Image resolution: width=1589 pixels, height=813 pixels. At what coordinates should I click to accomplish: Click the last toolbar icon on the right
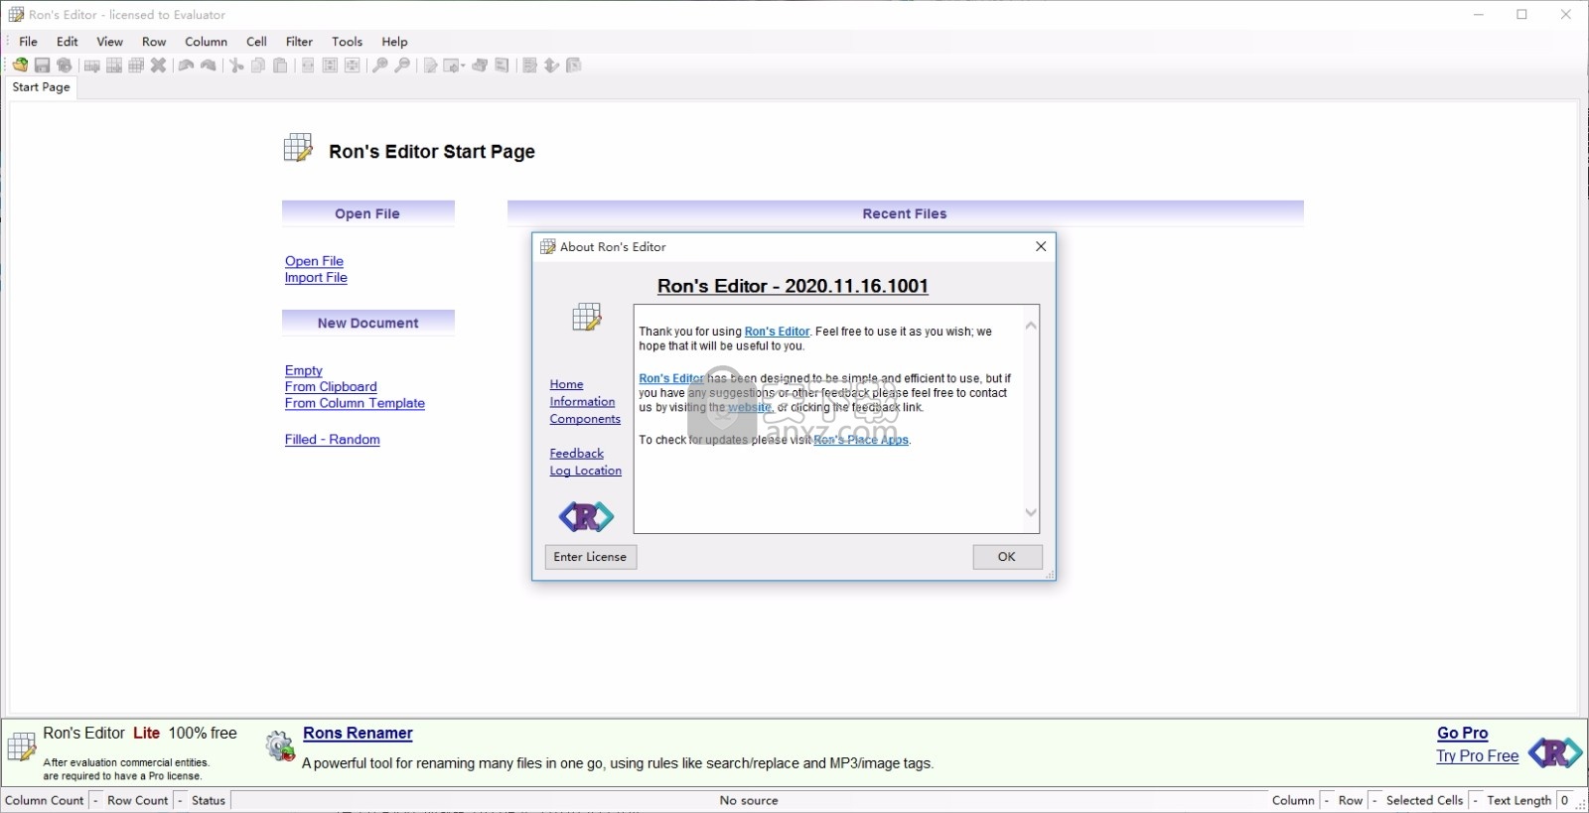[573, 66]
